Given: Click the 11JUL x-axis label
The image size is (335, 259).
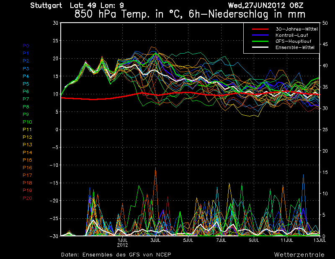Looking at the screenshot, I should (x=287, y=240).
